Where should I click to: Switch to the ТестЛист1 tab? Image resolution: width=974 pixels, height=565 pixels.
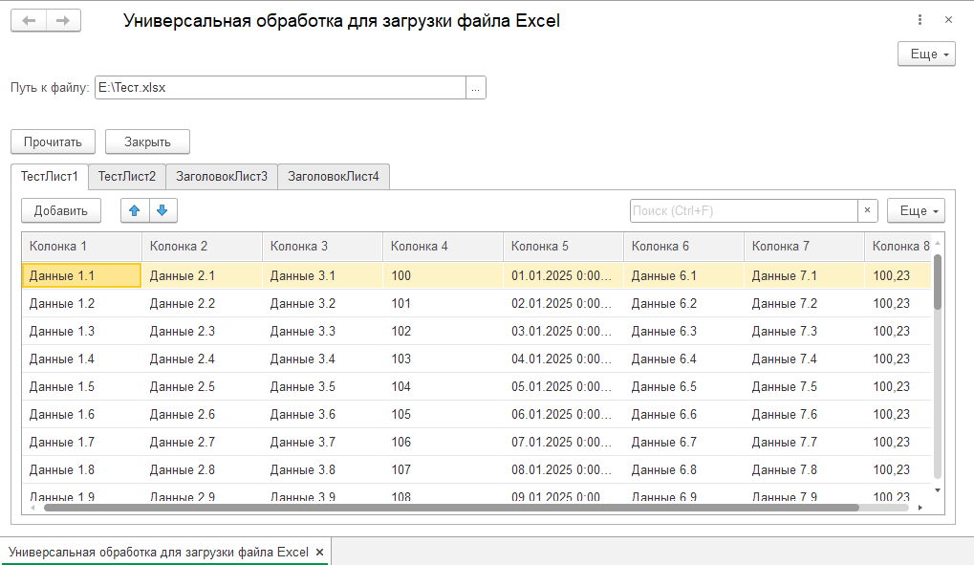50,177
